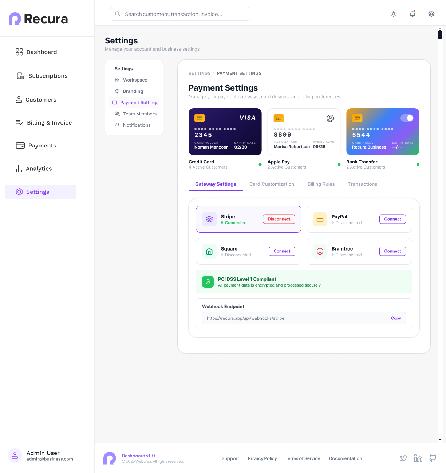Open the LinkedIn icon in footer
The width and height of the screenshot is (446, 473).
418,458
